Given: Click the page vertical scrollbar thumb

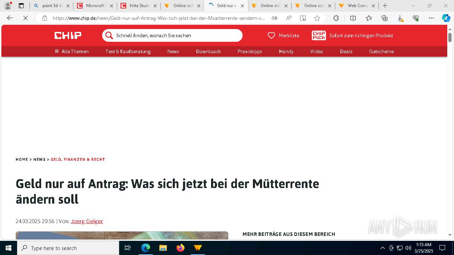Looking at the screenshot, I should [x=450, y=37].
